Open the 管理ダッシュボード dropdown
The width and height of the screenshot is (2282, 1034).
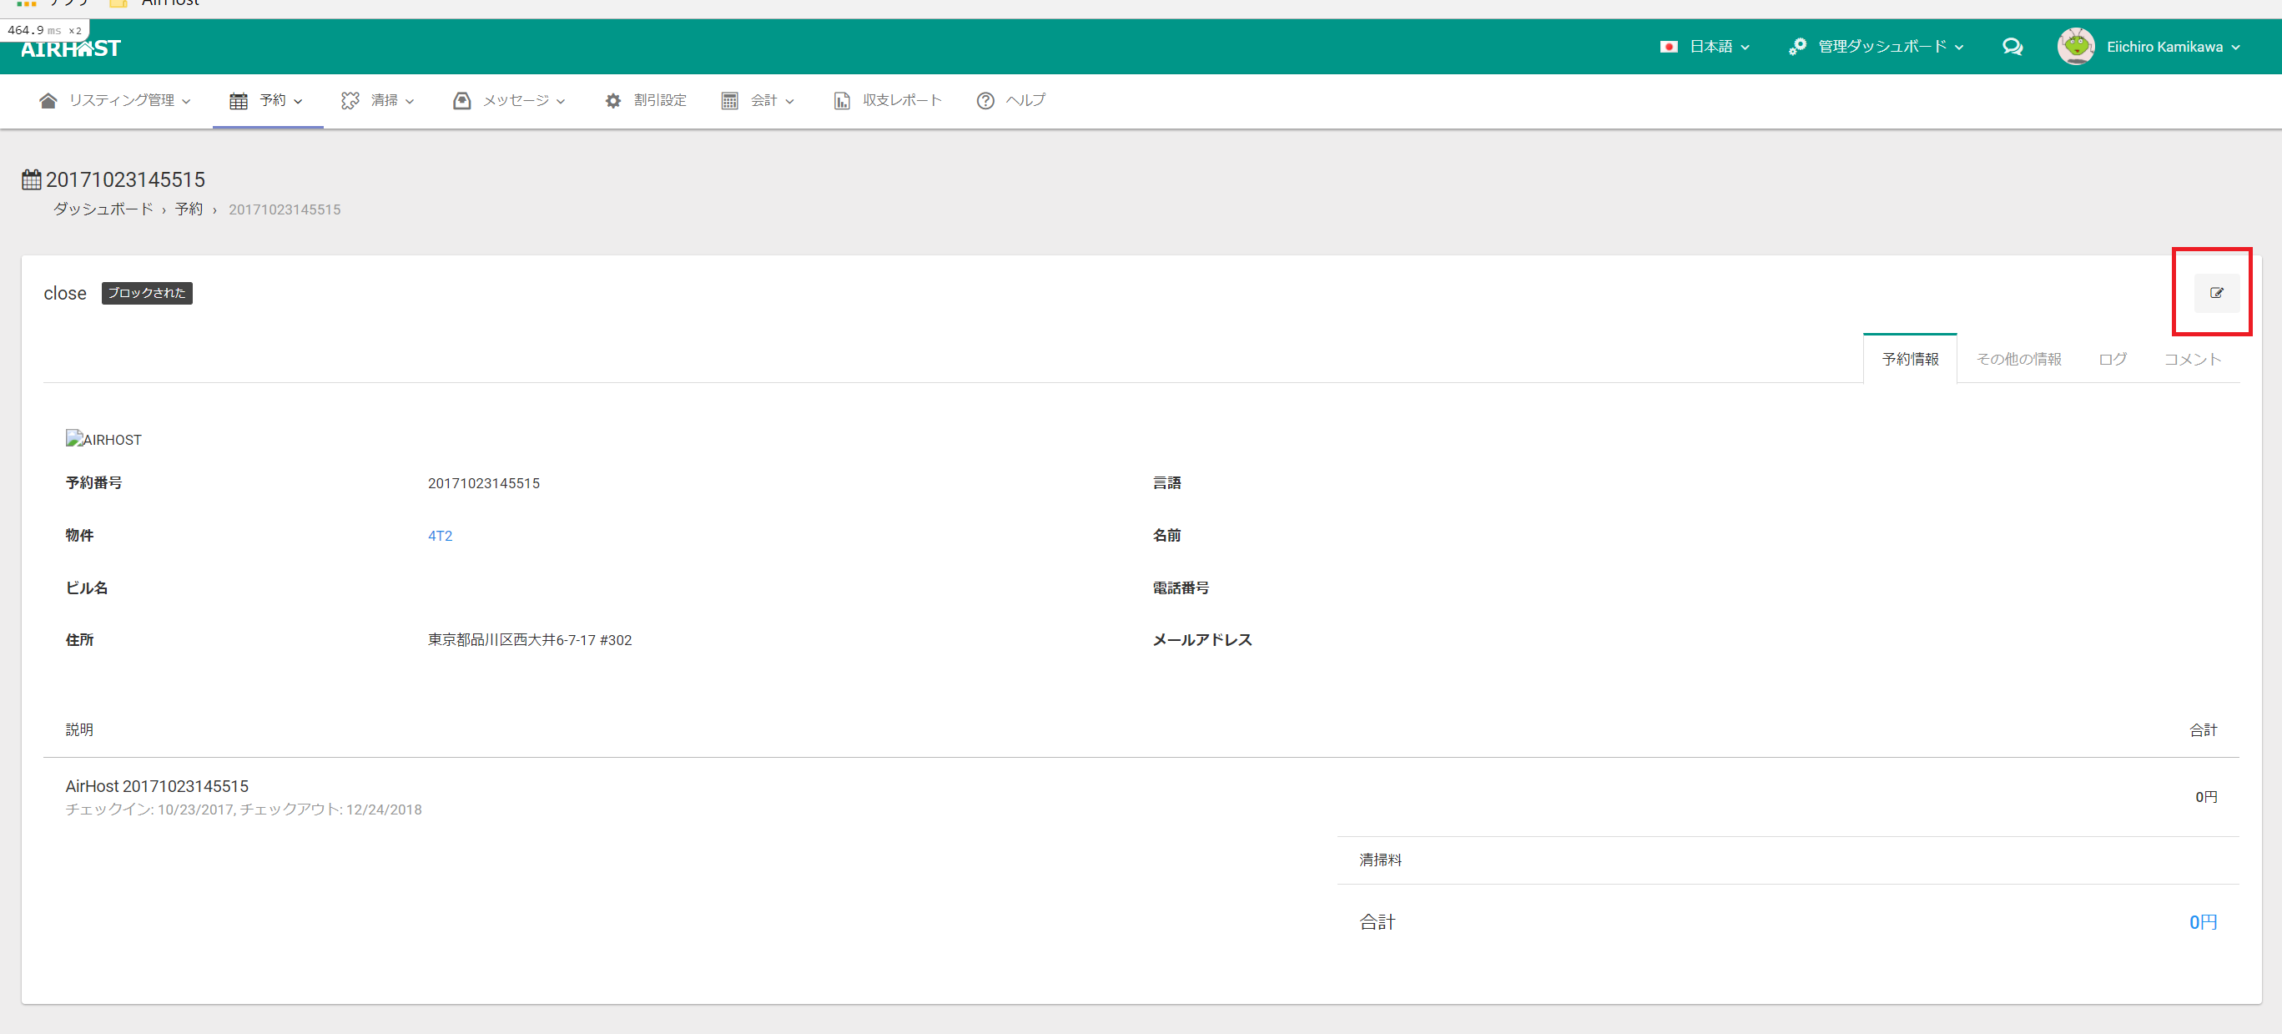pyautogui.click(x=1876, y=47)
